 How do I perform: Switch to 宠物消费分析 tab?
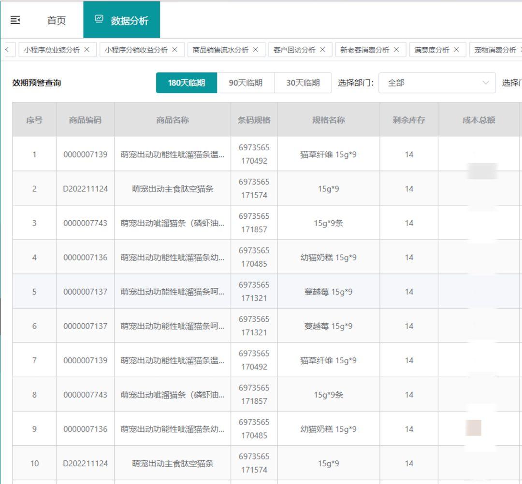(495, 50)
